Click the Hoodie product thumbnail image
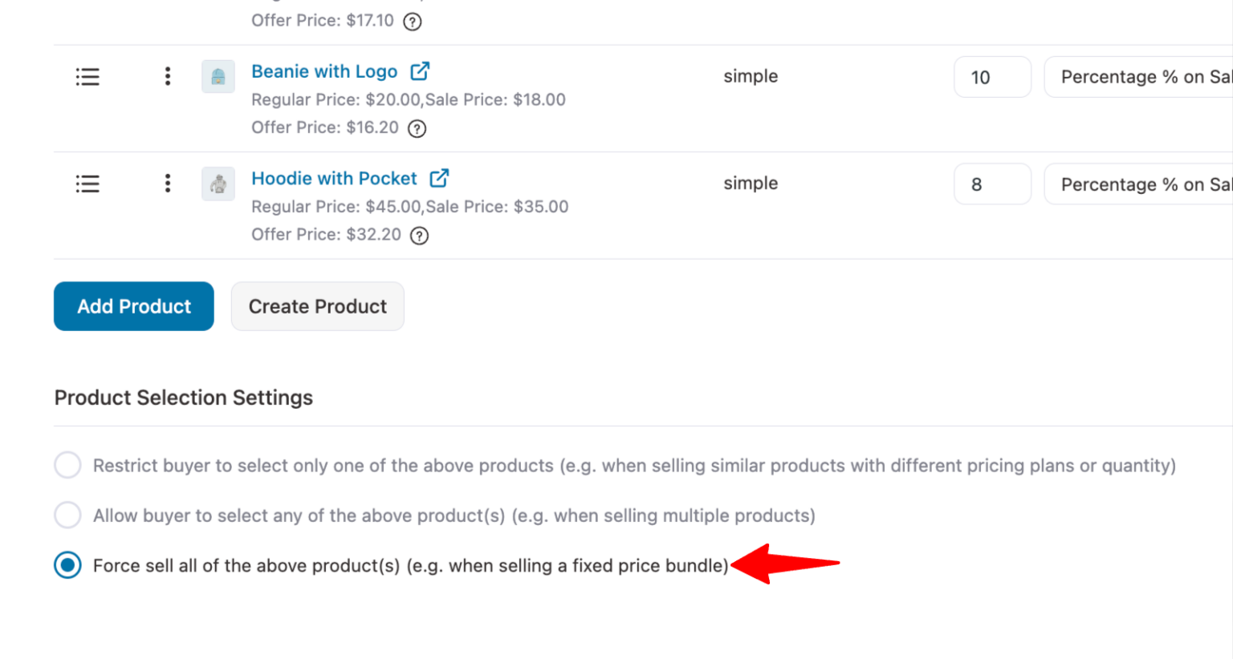The width and height of the screenshot is (1233, 659). [218, 184]
